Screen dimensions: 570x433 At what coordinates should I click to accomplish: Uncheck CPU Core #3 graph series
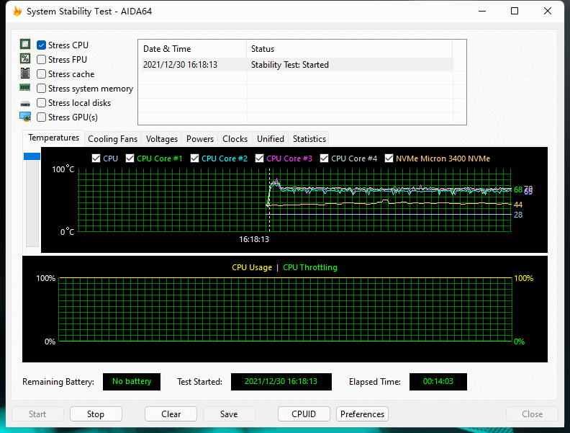tap(259, 159)
